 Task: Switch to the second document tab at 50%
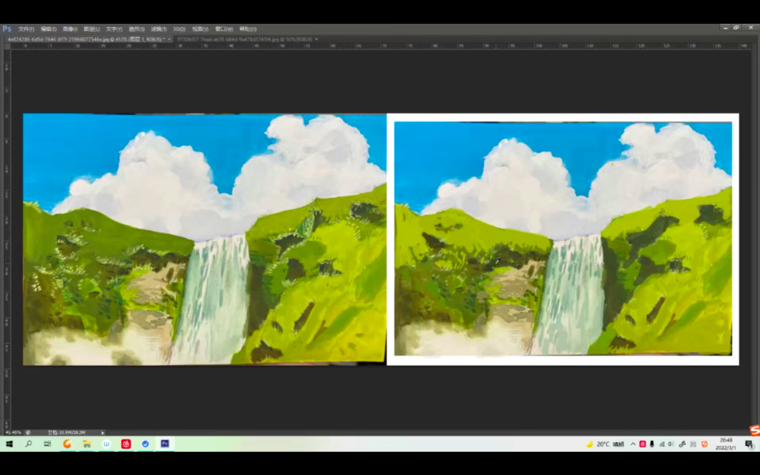(245, 39)
